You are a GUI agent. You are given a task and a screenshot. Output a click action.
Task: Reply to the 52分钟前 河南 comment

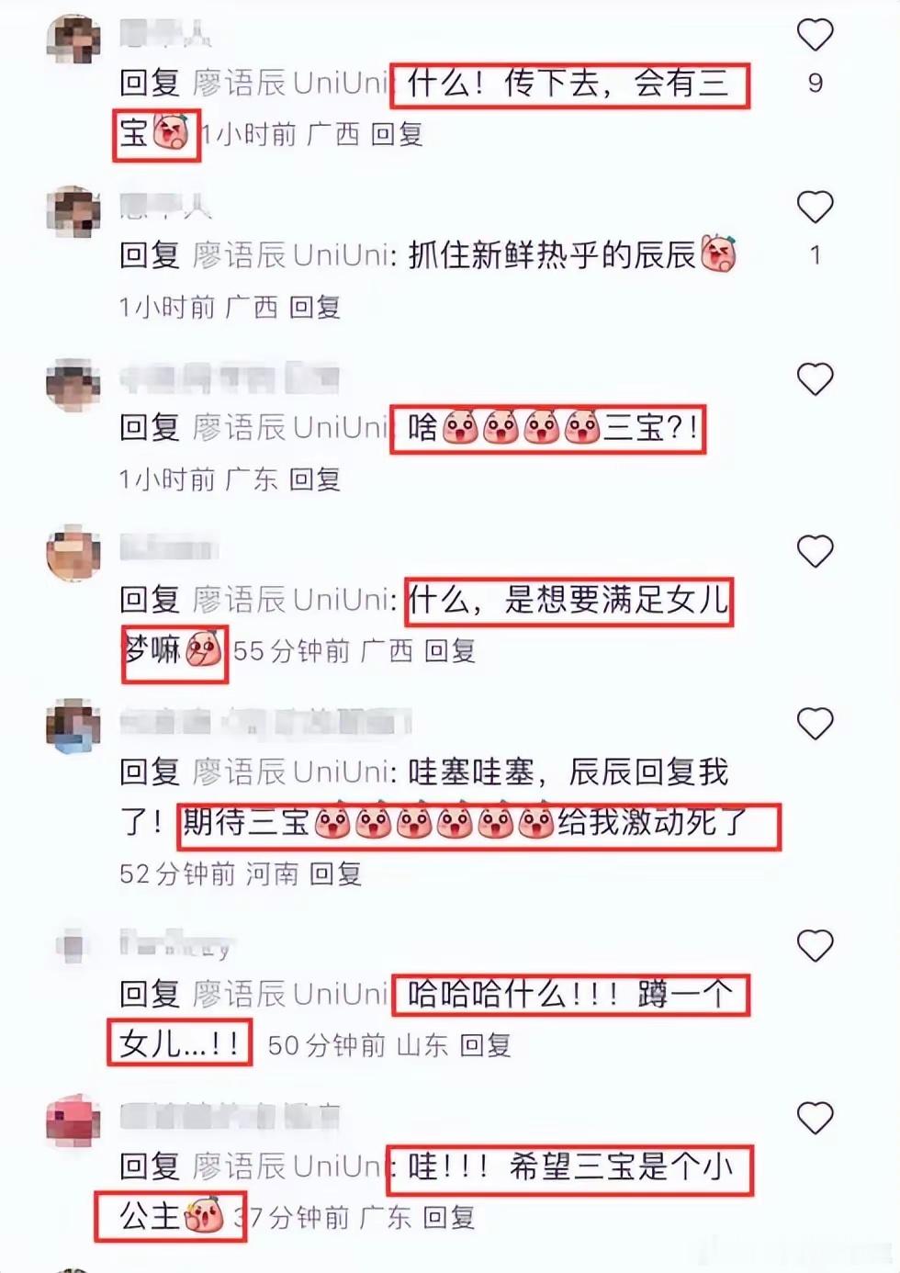[x=335, y=873]
